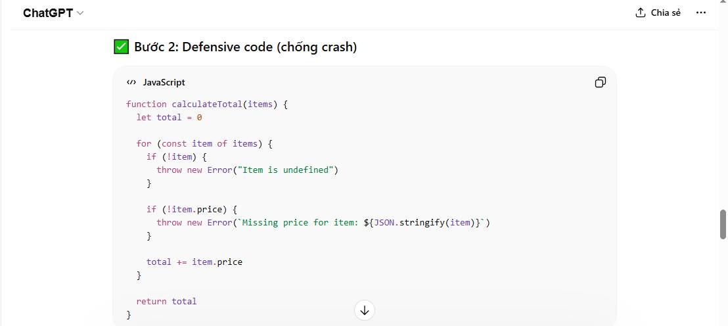Click the vertical scrollbar thumb
This screenshot has width=728, height=326.
click(723, 224)
